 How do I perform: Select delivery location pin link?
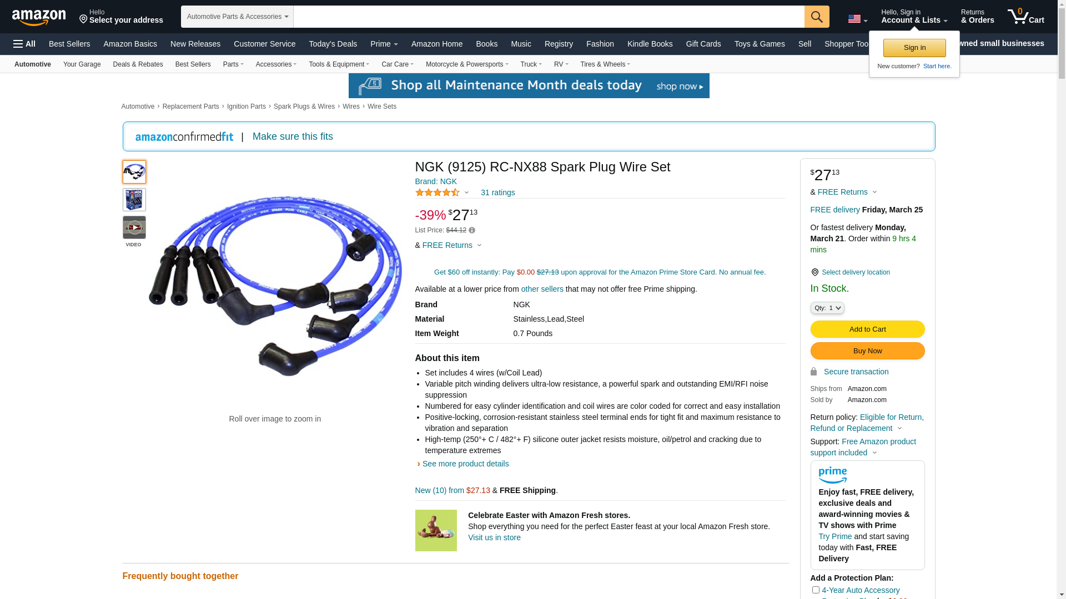[851, 272]
